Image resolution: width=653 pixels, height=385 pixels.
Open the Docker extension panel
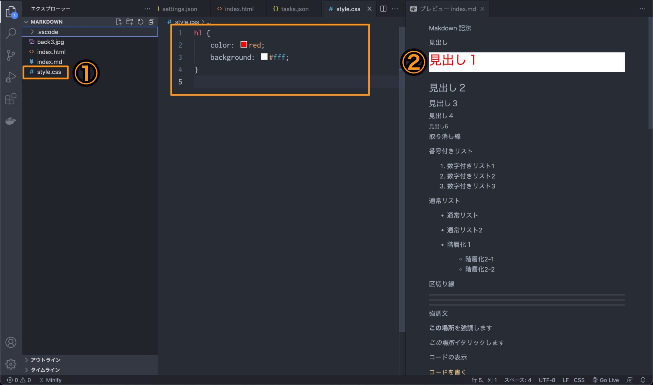[11, 121]
